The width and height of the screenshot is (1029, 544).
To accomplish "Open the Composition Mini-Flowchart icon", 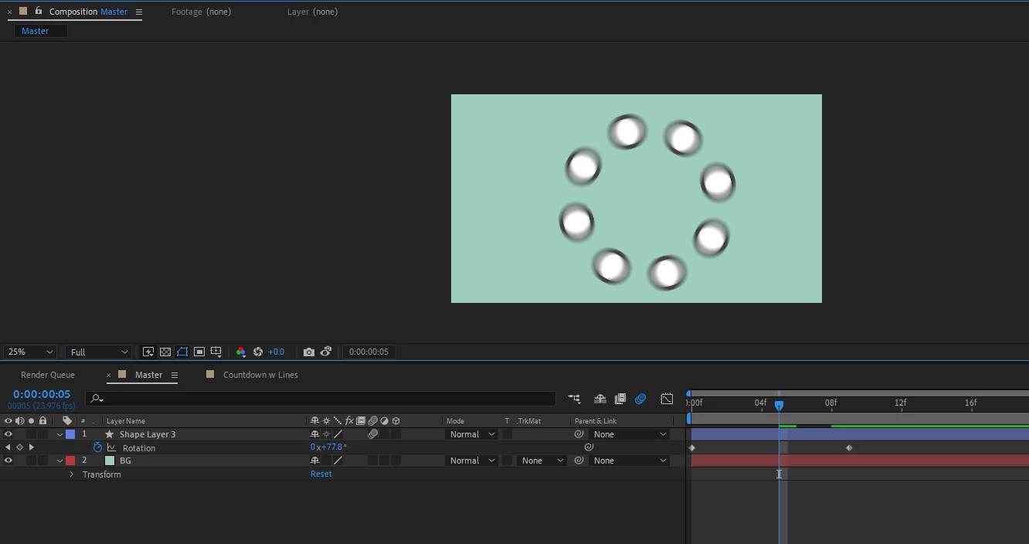I will click(x=574, y=399).
